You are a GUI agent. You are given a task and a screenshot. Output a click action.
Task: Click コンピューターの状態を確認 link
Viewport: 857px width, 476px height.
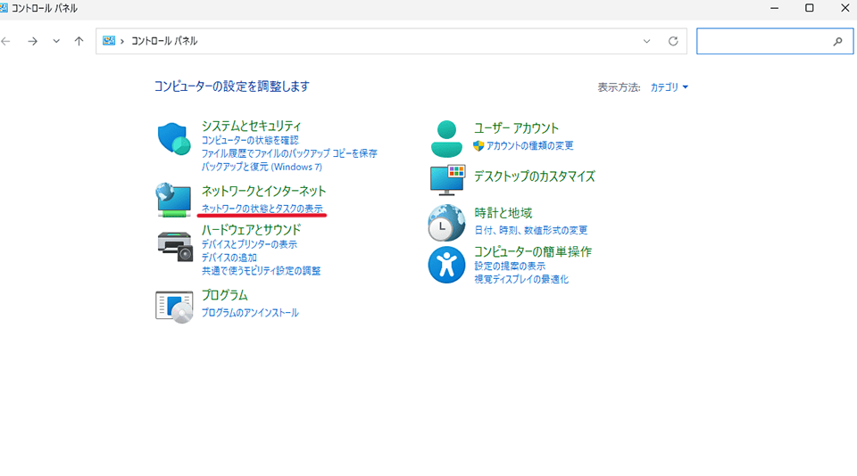[x=250, y=140]
